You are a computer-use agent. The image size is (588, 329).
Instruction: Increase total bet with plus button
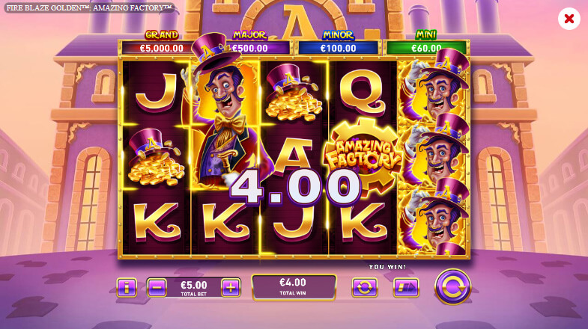coord(231,287)
